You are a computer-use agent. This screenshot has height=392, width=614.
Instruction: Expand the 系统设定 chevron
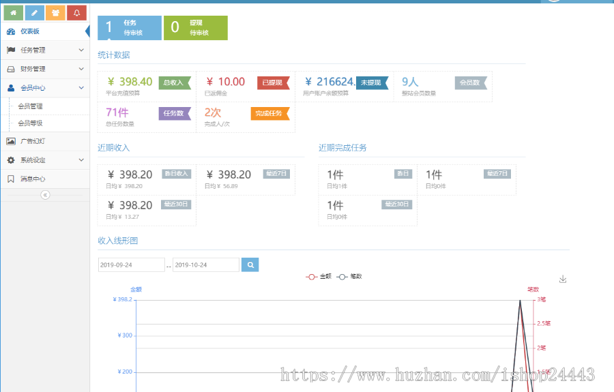tap(81, 160)
